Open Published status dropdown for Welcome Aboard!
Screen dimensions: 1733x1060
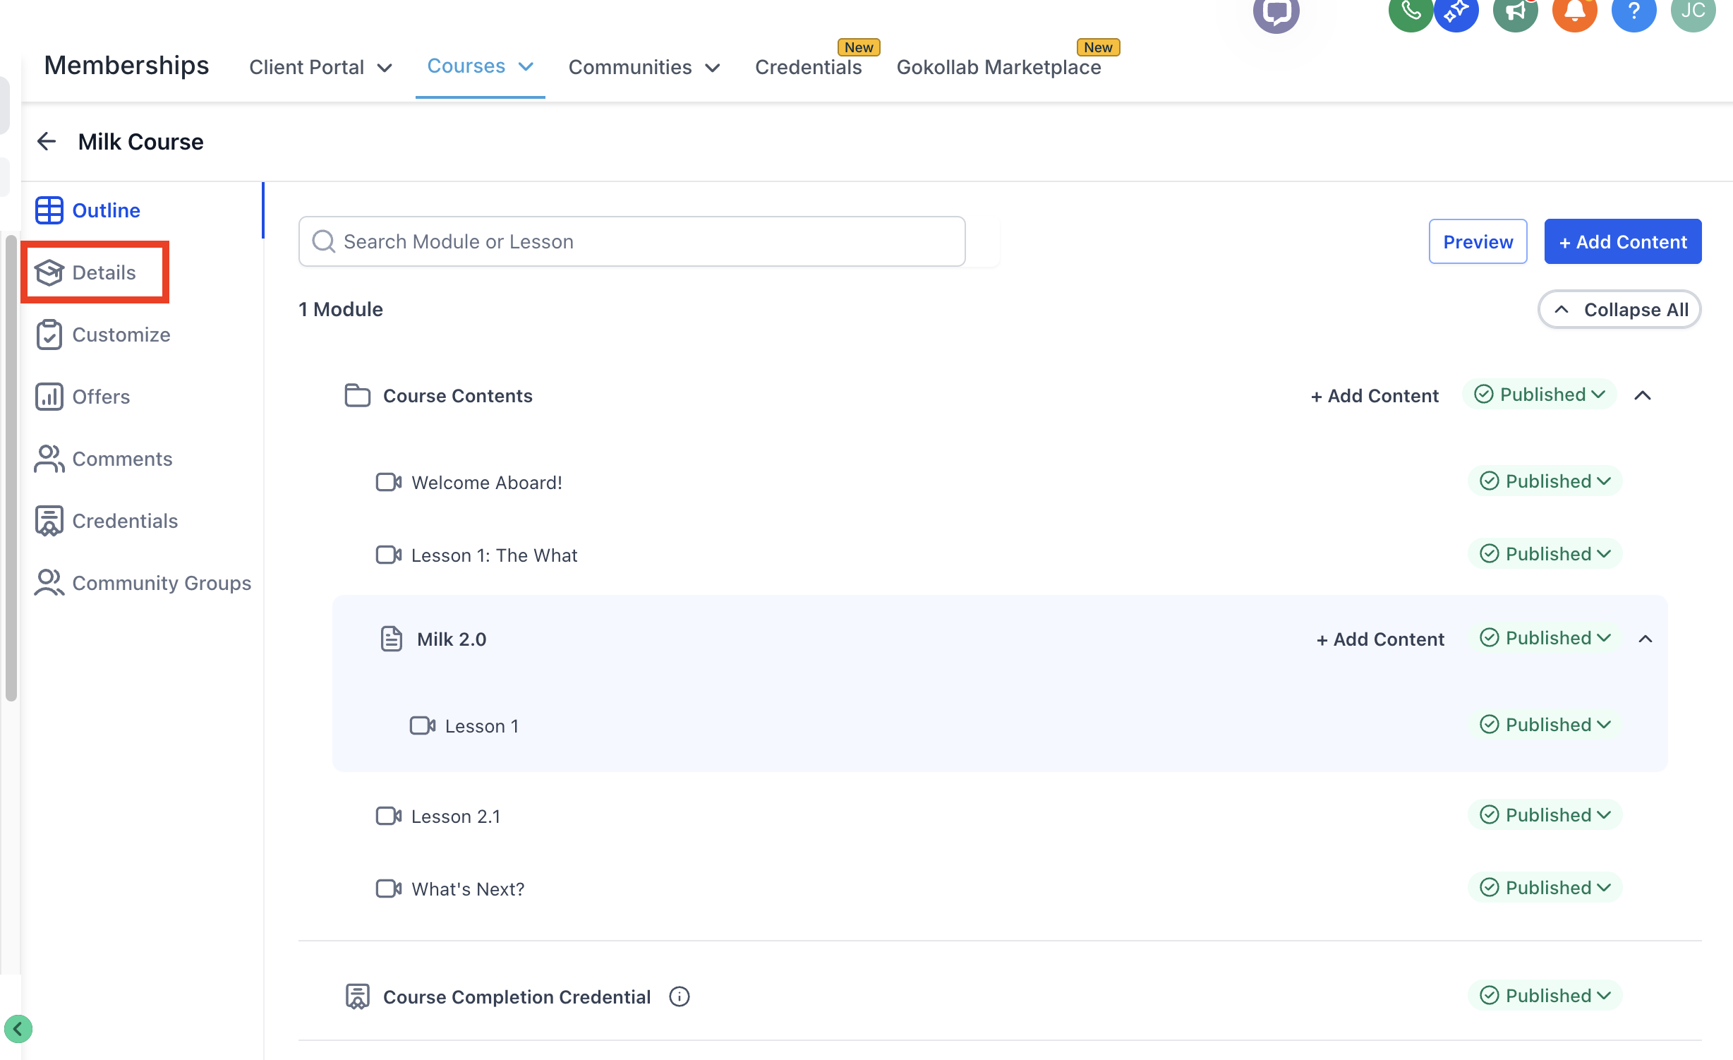tap(1545, 481)
